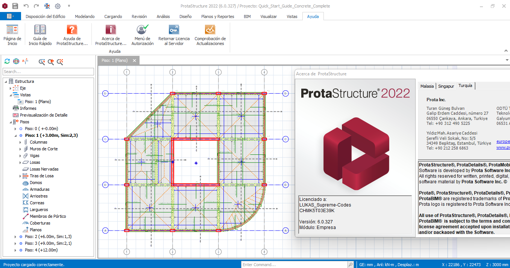Viewport: 510px width, 268px height.
Task: Click the dome icon beside Domos
Action: tap(26, 183)
